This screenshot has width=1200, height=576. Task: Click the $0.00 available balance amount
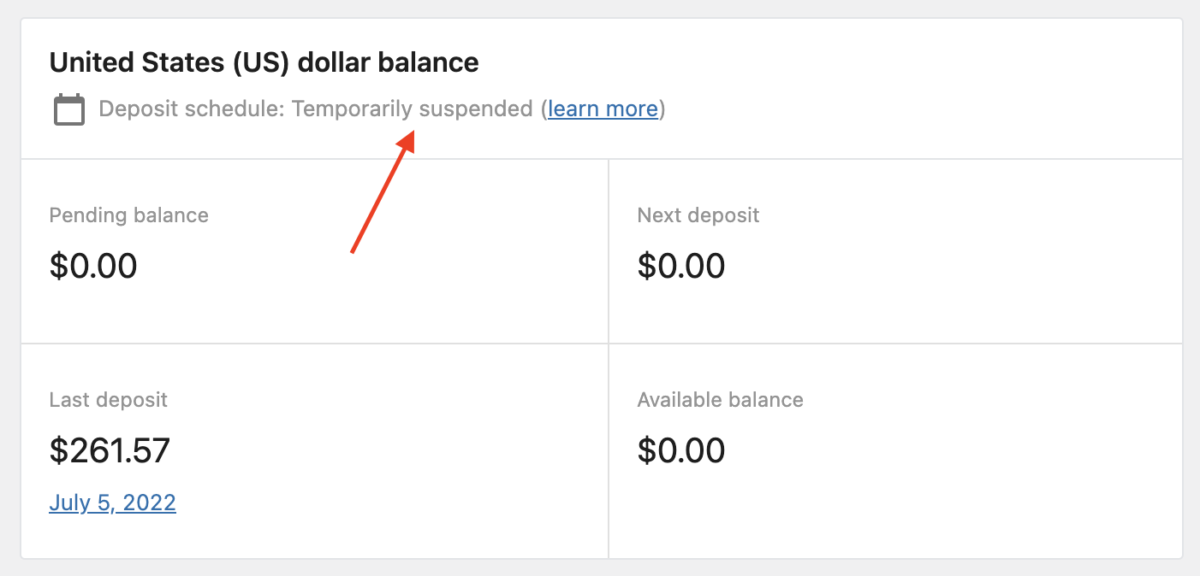(680, 450)
